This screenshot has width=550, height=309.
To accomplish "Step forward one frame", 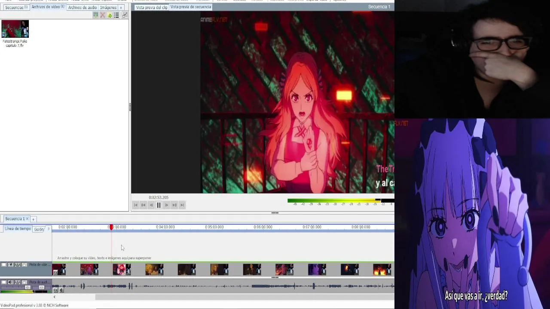I will pyautogui.click(x=166, y=205).
